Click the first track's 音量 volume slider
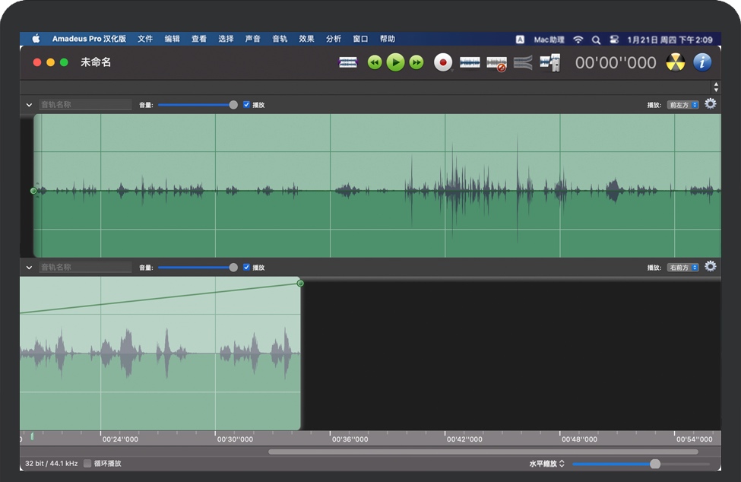Image resolution: width=741 pixels, height=482 pixels. [x=198, y=105]
